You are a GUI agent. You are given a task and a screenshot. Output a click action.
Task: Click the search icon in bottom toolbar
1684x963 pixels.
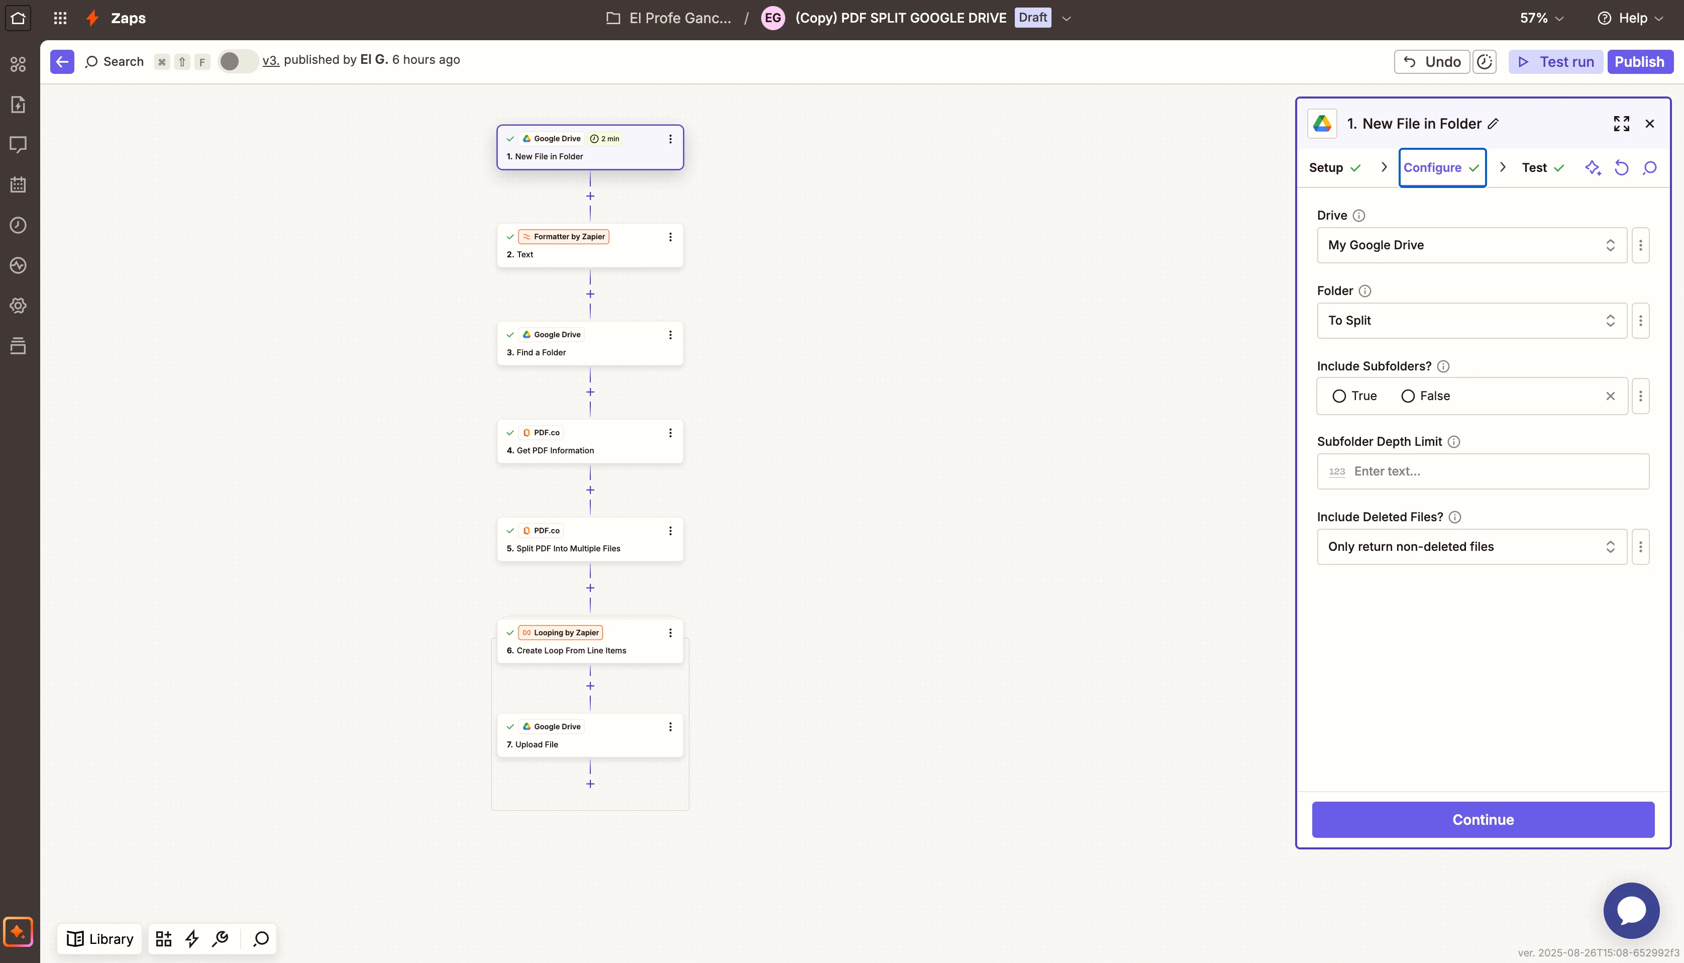pyautogui.click(x=261, y=938)
